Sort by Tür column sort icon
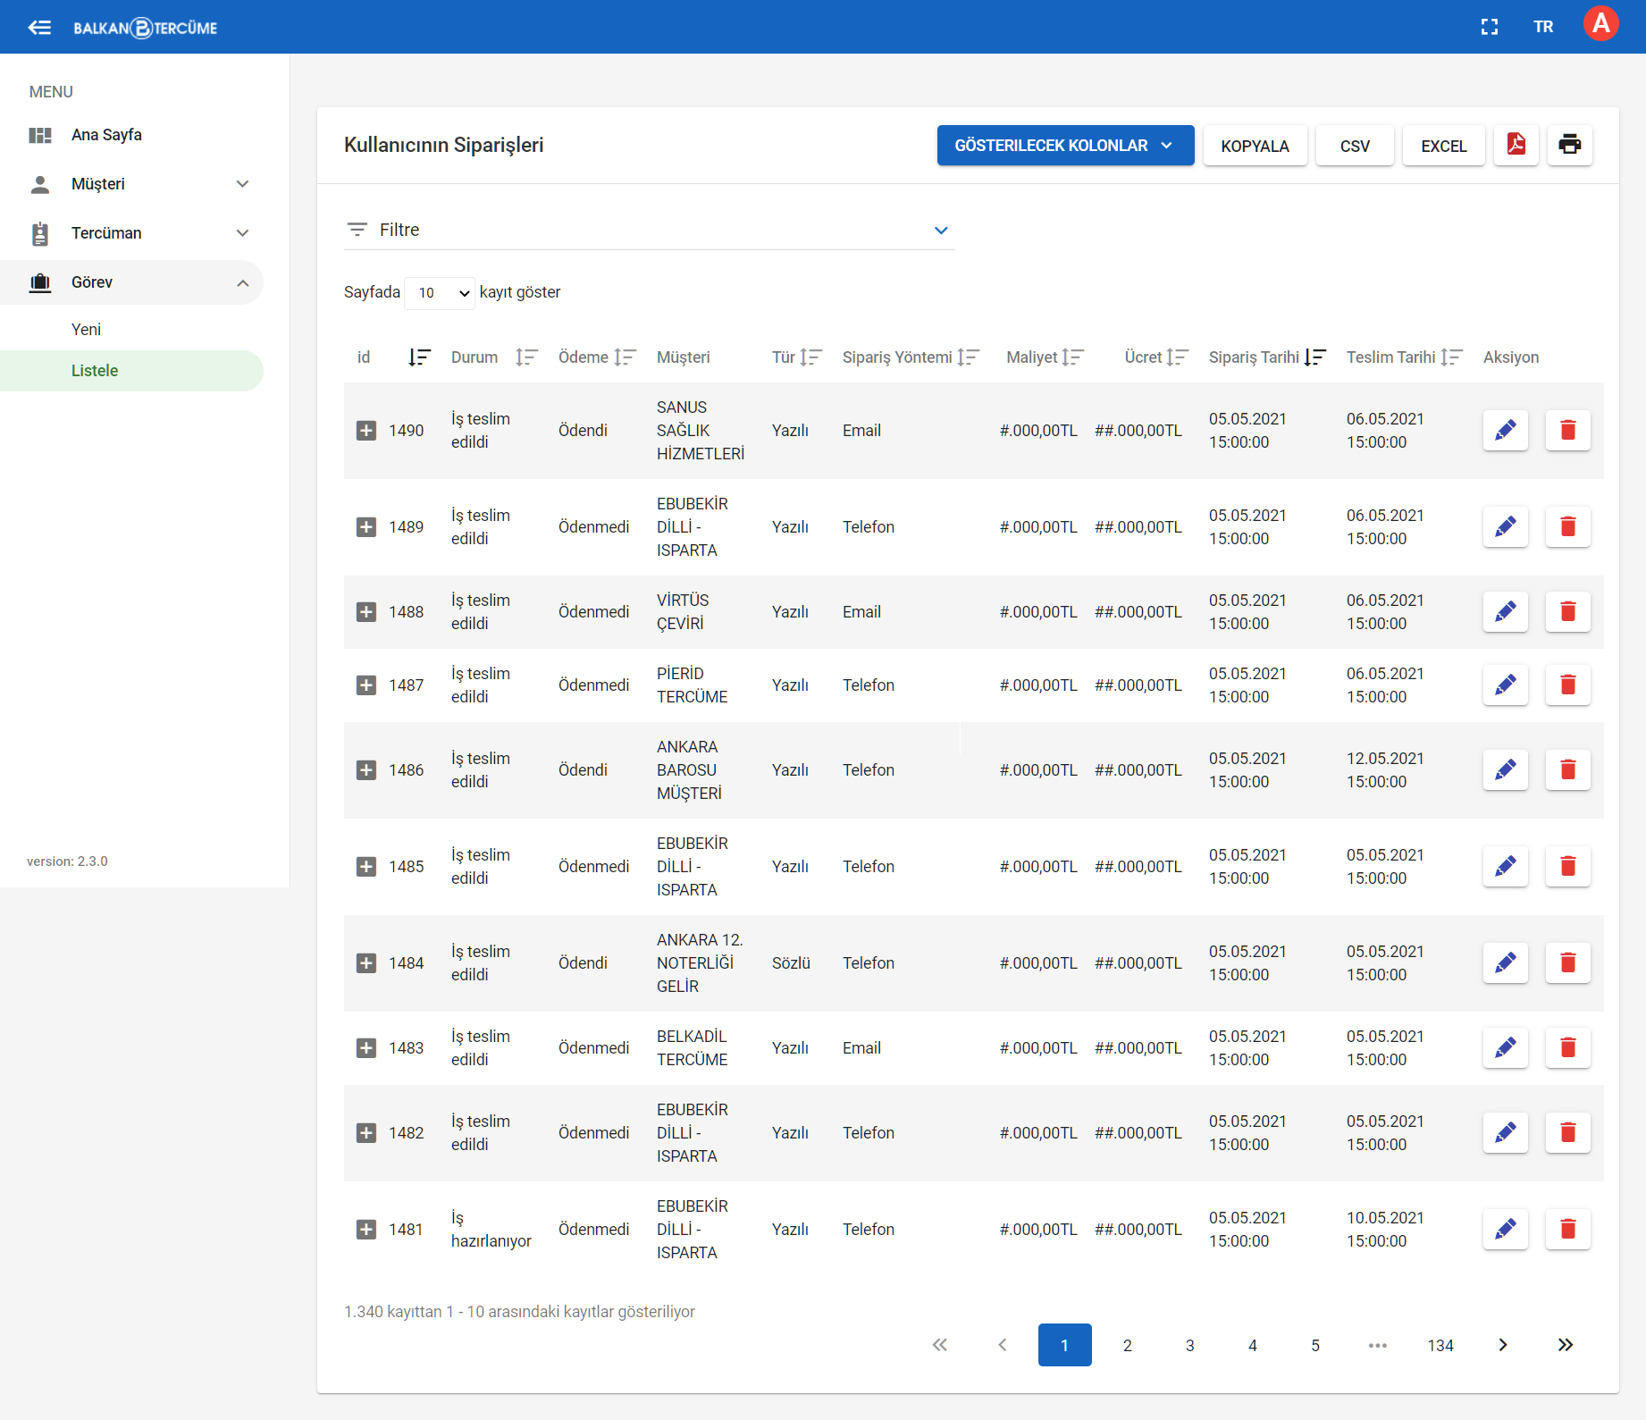The width and height of the screenshot is (1646, 1420). [x=810, y=357]
